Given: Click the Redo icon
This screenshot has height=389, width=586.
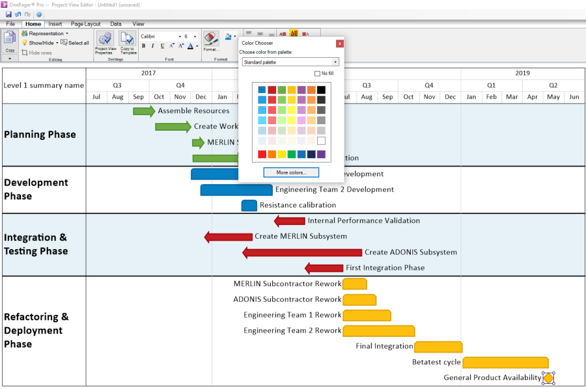Looking at the screenshot, I should pos(27,14).
